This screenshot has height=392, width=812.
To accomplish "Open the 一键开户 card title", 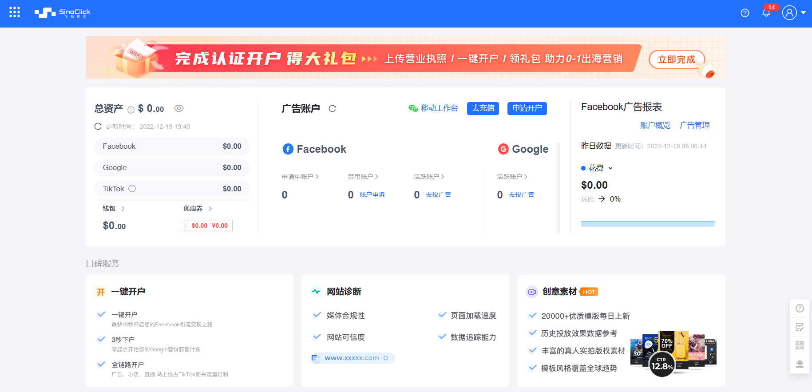I will coord(128,292).
